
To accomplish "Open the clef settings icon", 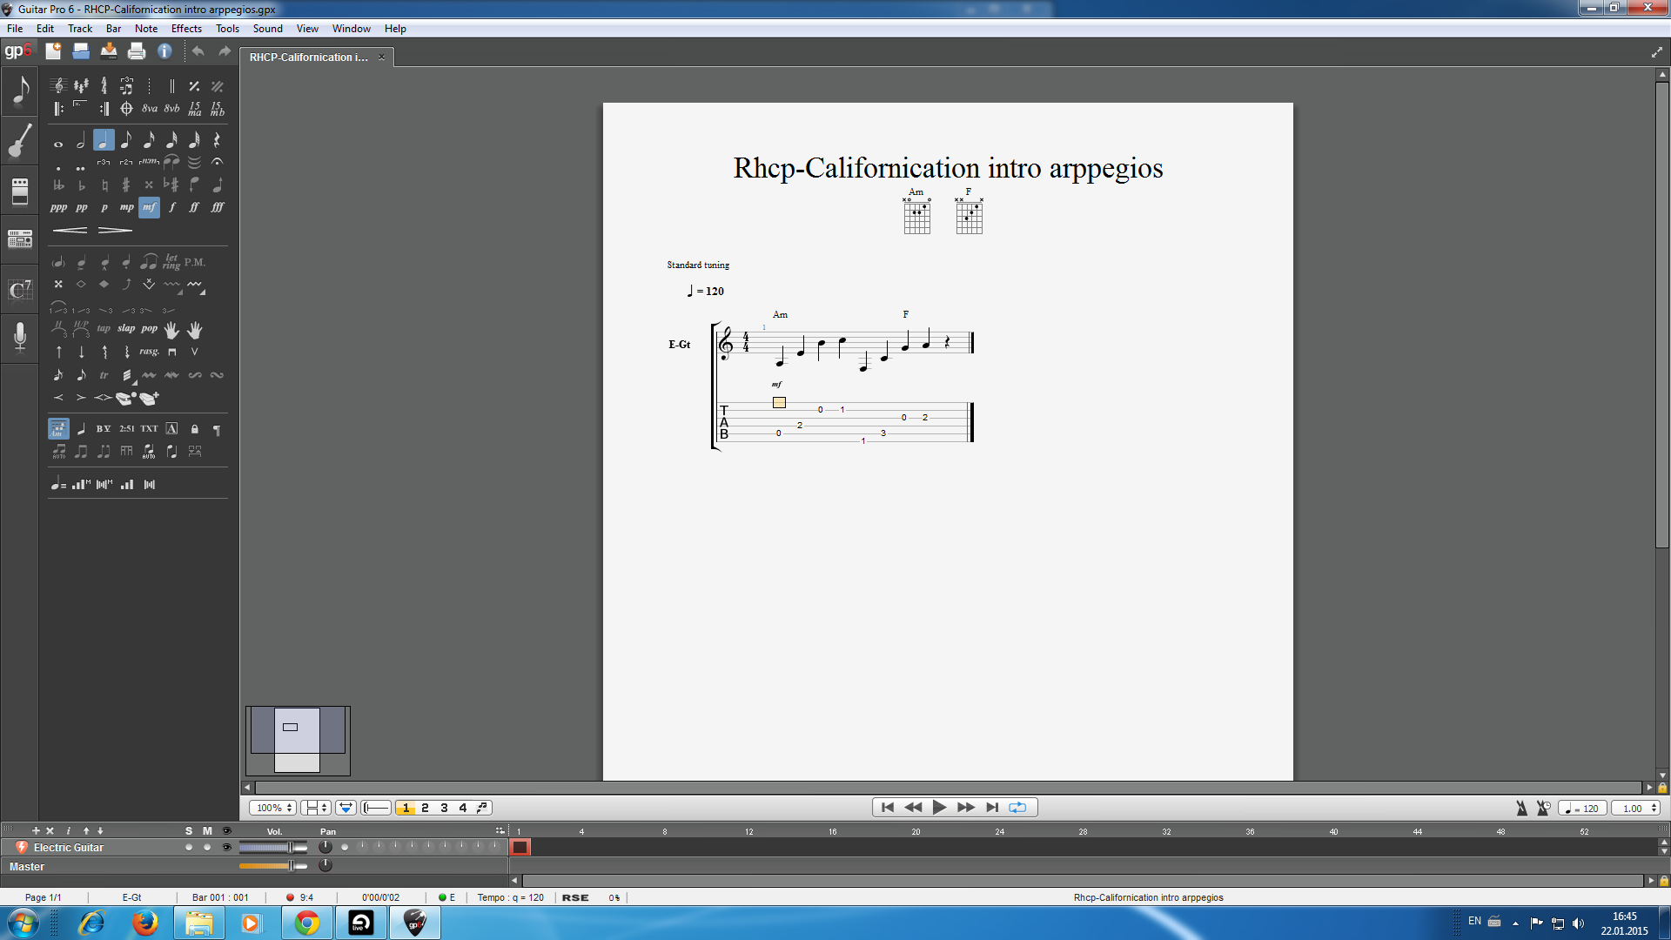I will point(58,85).
